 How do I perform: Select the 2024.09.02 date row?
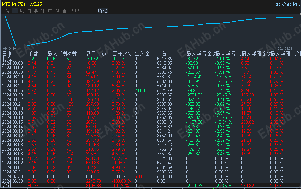pyautogui.click(x=13, y=68)
